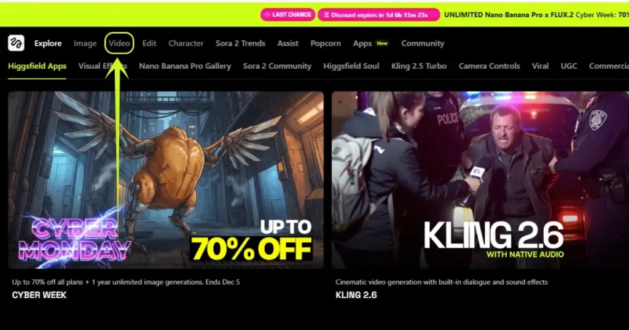Select the Higgsfield Soul tab

351,66
